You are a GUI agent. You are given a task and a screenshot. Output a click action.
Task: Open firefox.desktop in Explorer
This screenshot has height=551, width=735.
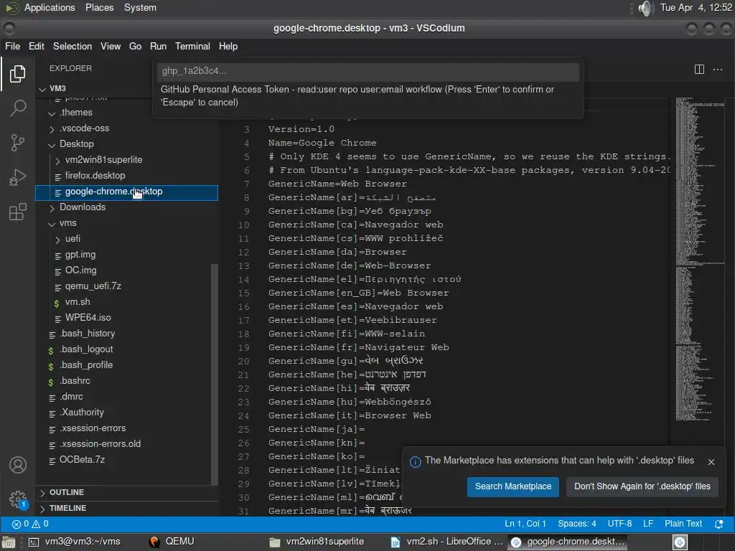pyautogui.click(x=95, y=176)
